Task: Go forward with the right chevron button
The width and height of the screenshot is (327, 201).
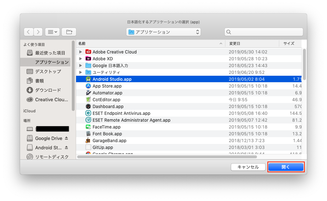Action: tap(38, 32)
